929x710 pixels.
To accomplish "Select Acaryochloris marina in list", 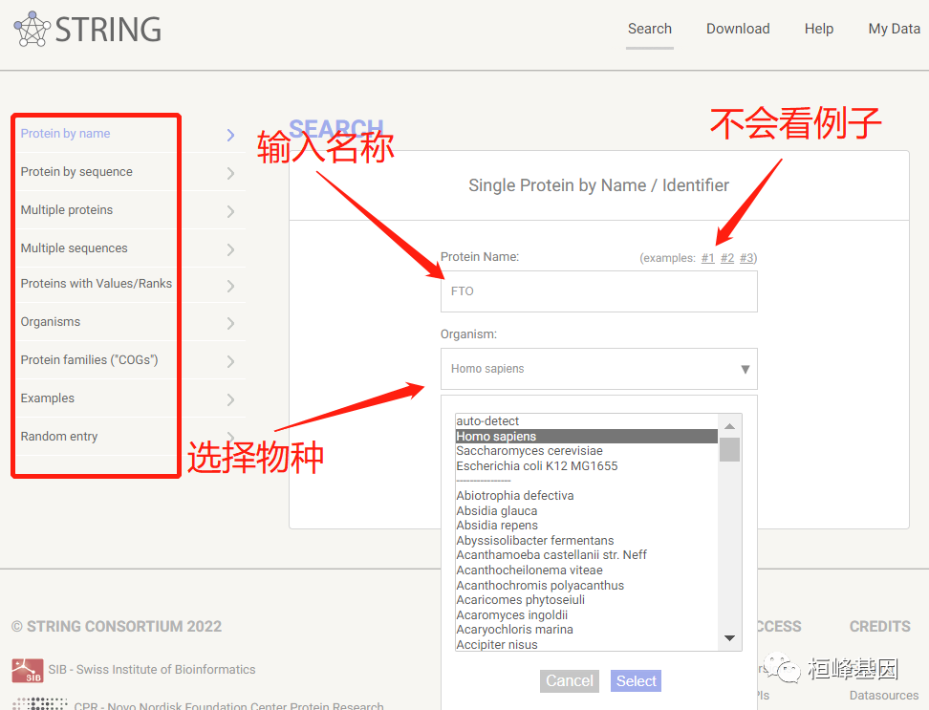I will pos(587,630).
